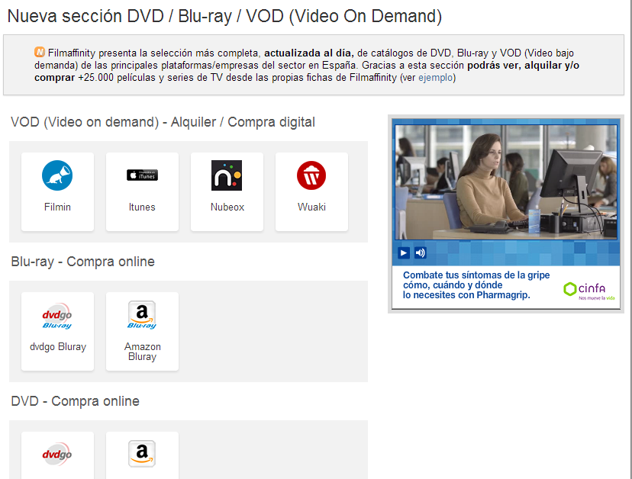Screen dimensions: 632x479
Task: Select the Nubeox logo icon
Action: (x=227, y=175)
